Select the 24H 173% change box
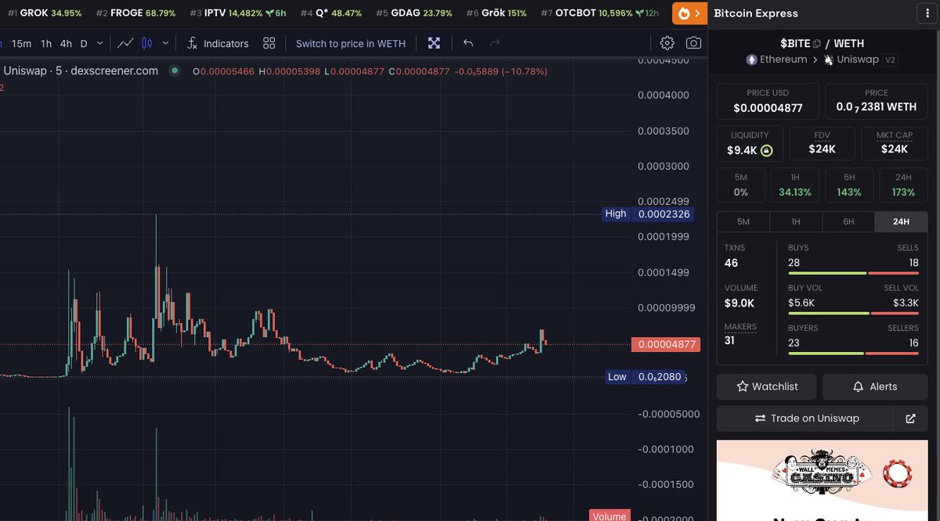The width and height of the screenshot is (940, 521). 903,185
